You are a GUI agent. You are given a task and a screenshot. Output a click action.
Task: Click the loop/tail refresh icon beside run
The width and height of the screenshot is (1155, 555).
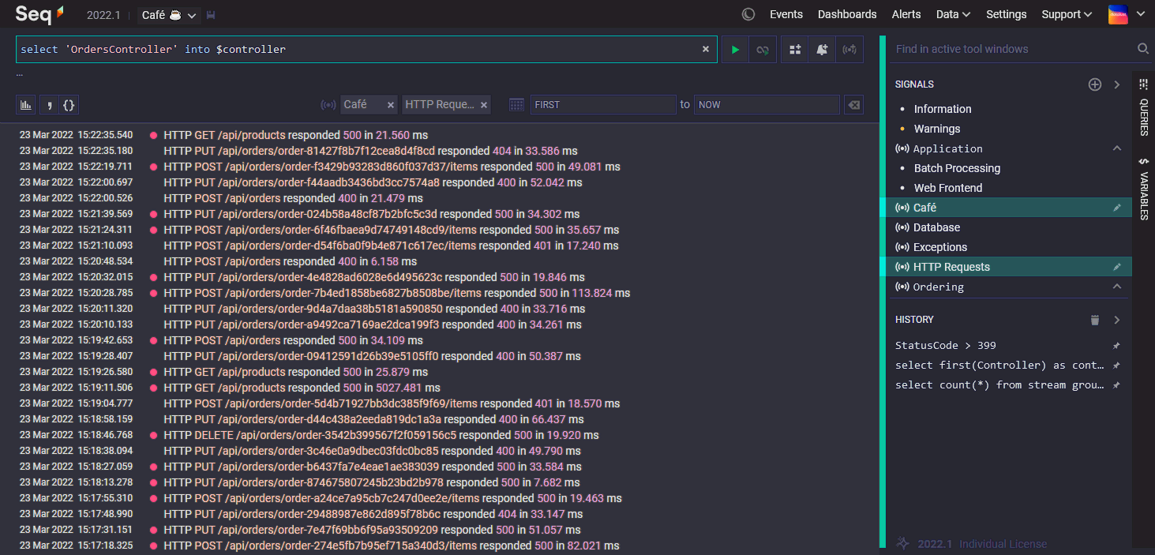pyautogui.click(x=763, y=49)
